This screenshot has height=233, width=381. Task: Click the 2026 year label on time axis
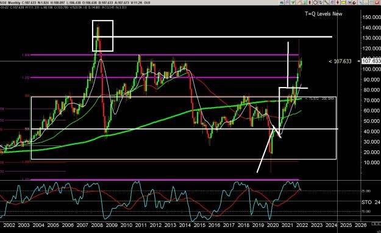(361, 225)
